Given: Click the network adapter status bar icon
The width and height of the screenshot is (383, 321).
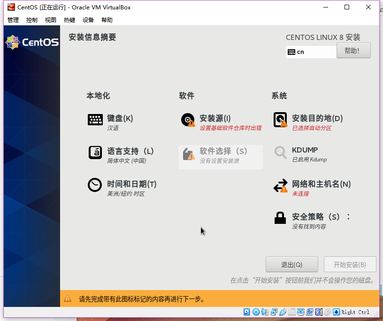Looking at the screenshot, I should [x=274, y=312].
